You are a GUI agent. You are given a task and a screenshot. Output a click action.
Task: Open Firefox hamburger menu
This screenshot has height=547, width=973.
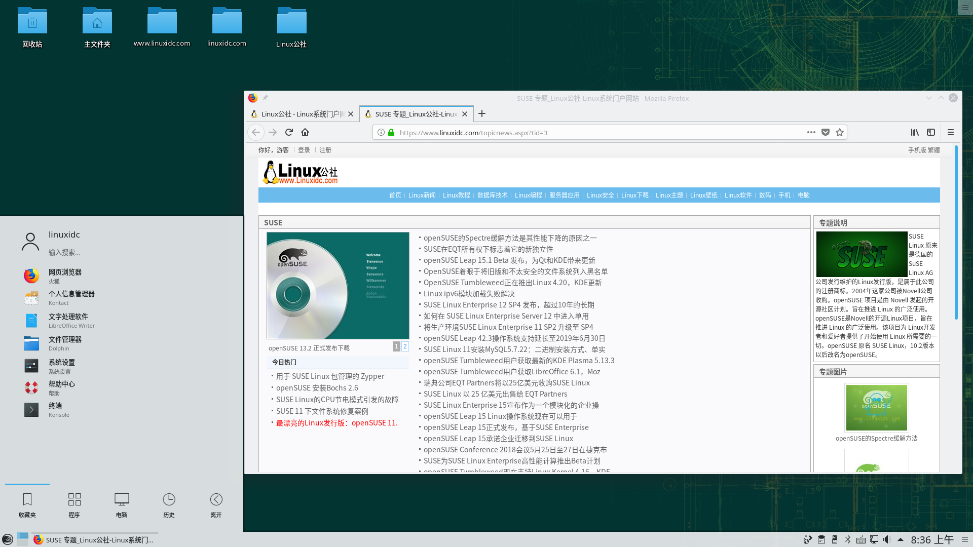[951, 132]
